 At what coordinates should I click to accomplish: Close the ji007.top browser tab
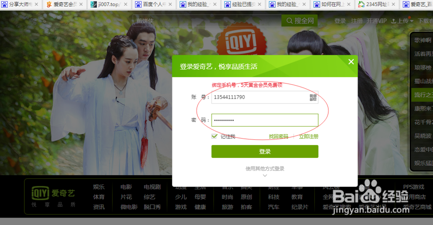[x=126, y=4]
